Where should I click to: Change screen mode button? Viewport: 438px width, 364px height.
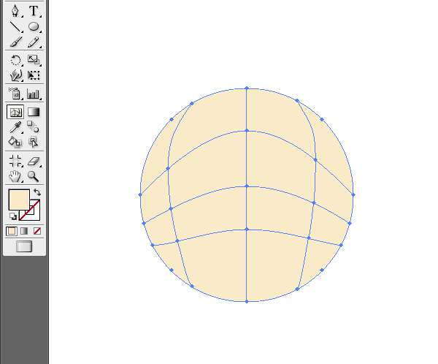tap(24, 246)
